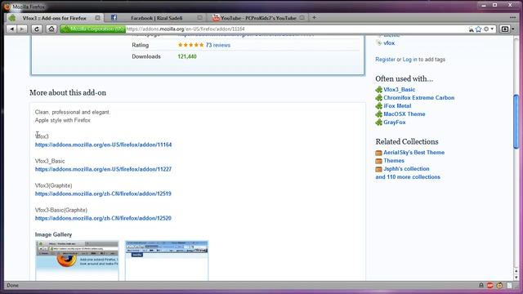Open the addon/12519 Vfox3(Graphite) link
This screenshot has width=523, height=294.
(103, 194)
